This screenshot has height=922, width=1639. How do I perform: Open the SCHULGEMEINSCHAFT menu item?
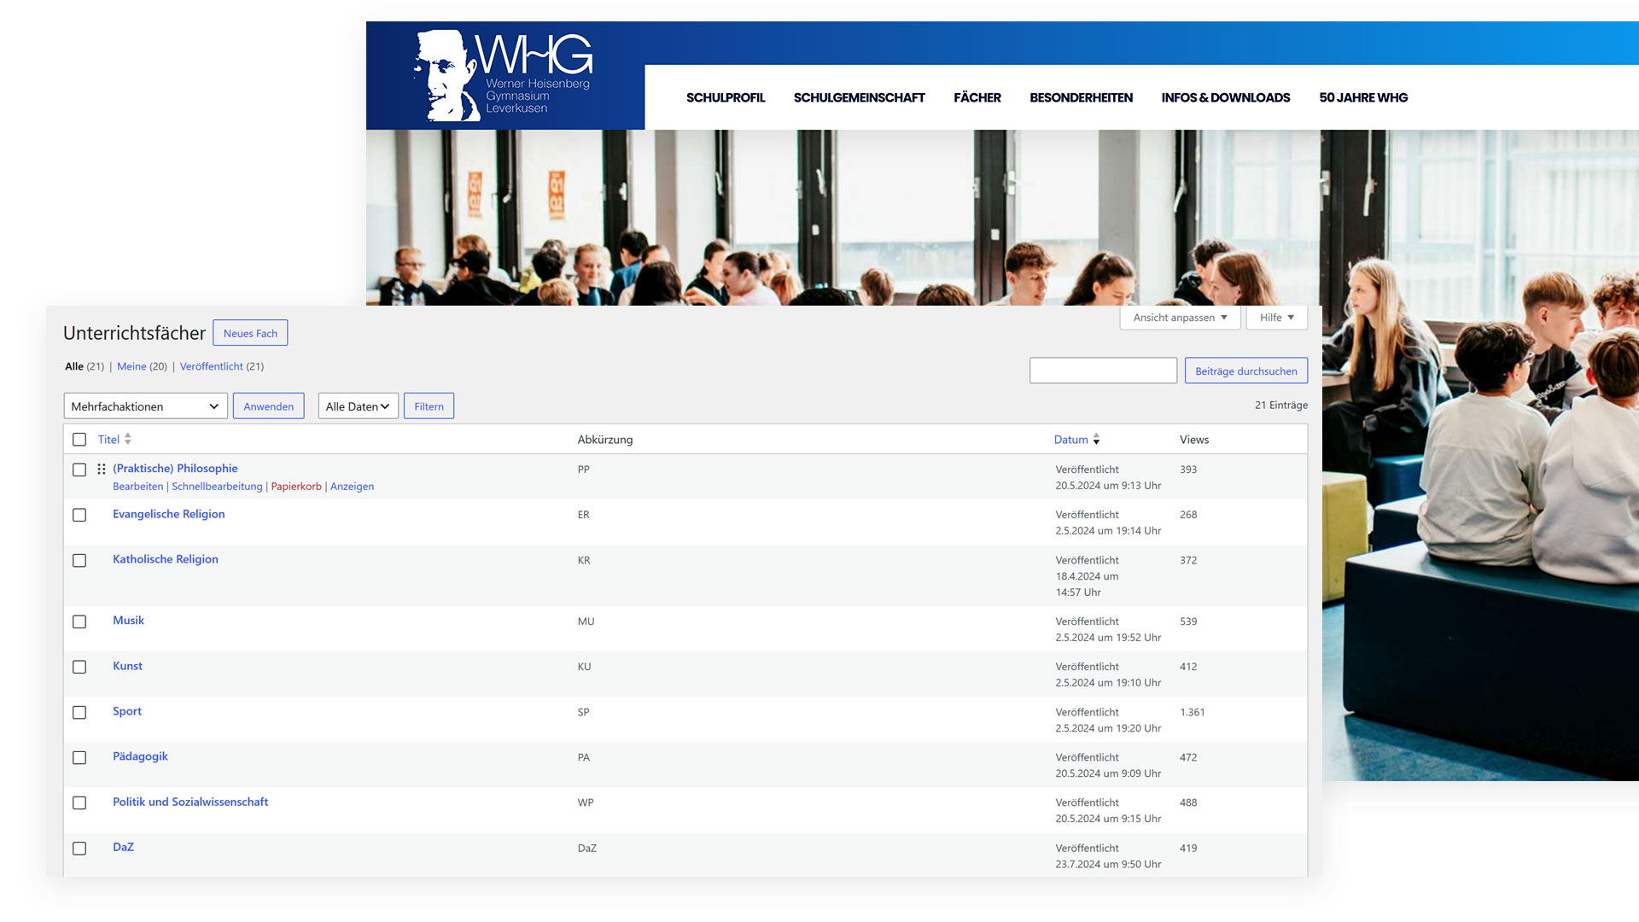(x=859, y=97)
